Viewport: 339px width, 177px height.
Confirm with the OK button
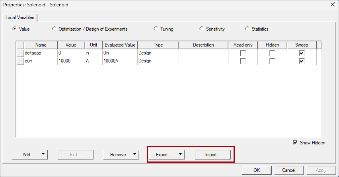coord(257,170)
